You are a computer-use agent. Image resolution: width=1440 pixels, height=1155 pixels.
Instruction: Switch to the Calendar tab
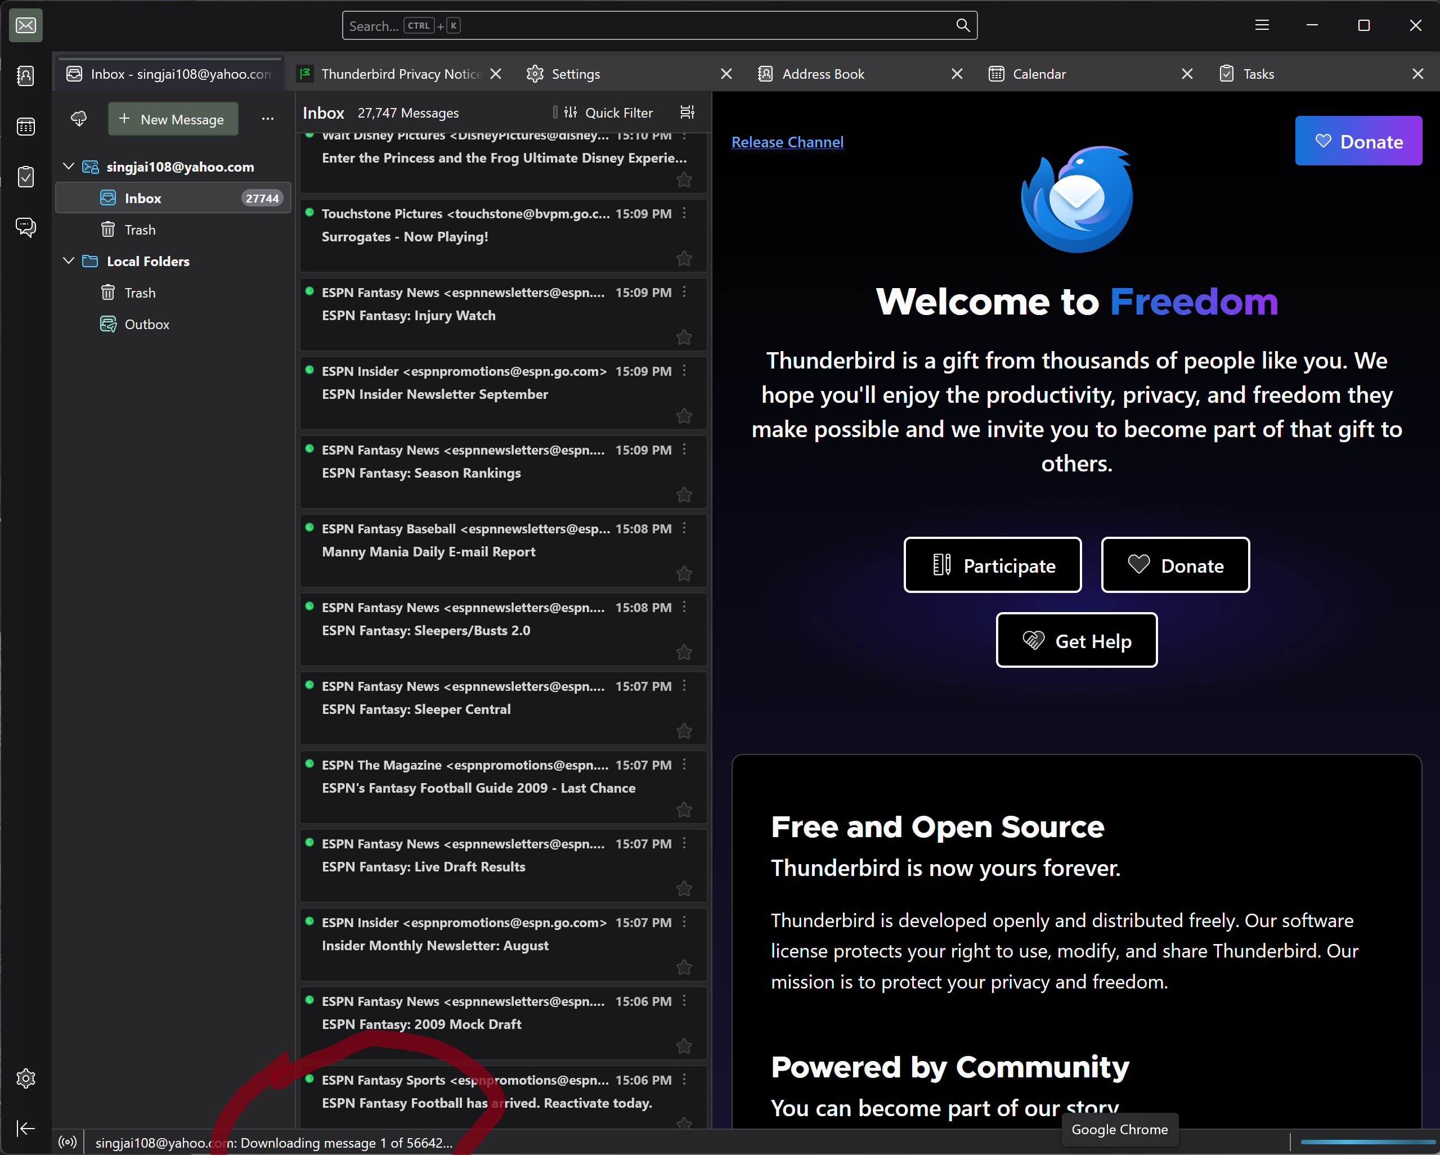click(1039, 74)
